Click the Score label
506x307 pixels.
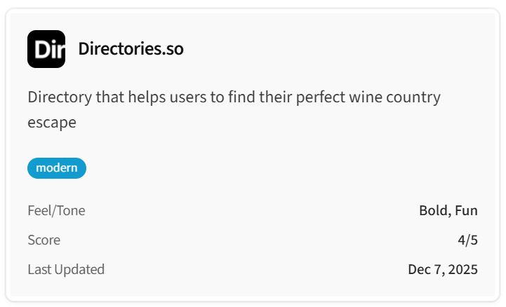pos(44,240)
